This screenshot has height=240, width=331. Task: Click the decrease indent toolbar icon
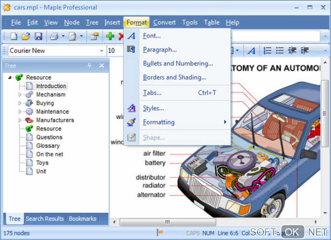292,51
